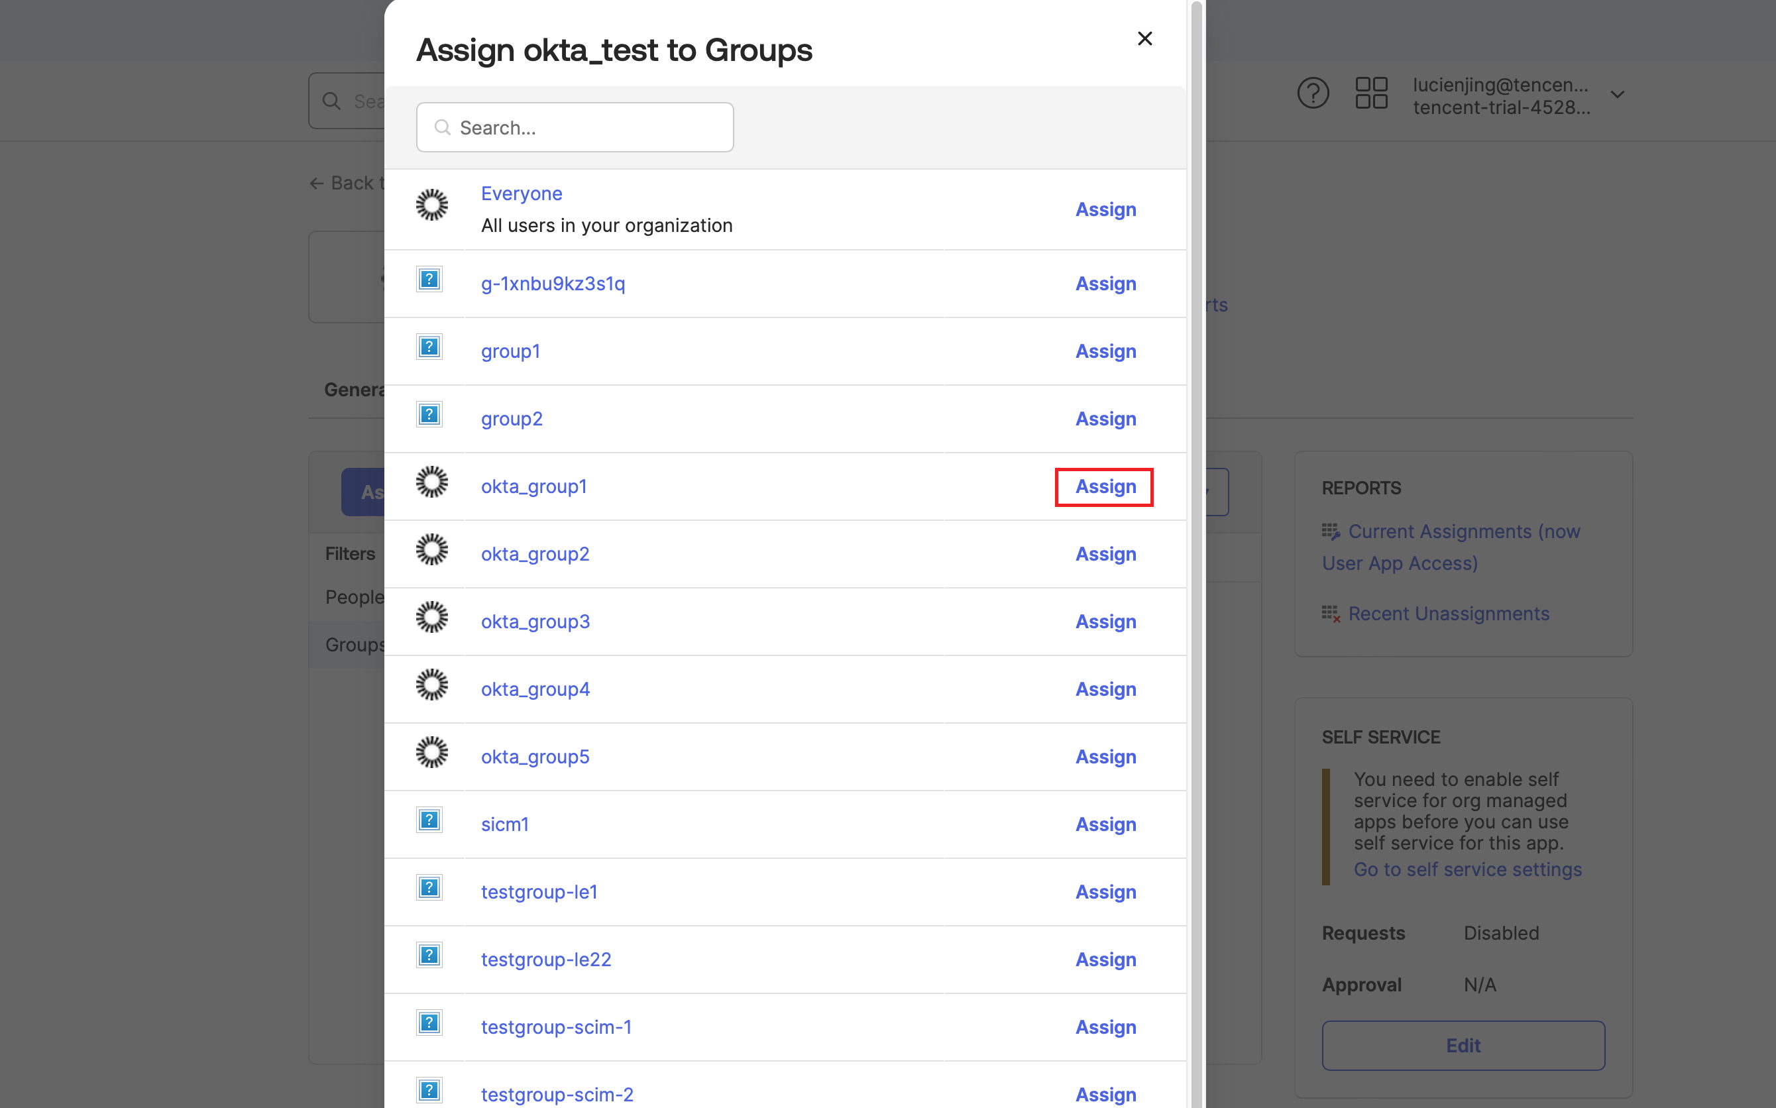
Task: Click the okta_group1 sunburst icon
Action: pos(431,482)
